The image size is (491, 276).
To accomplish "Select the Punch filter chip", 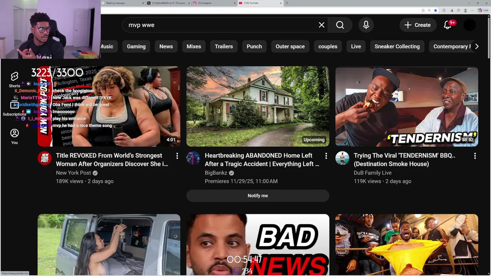I will pos(254,46).
